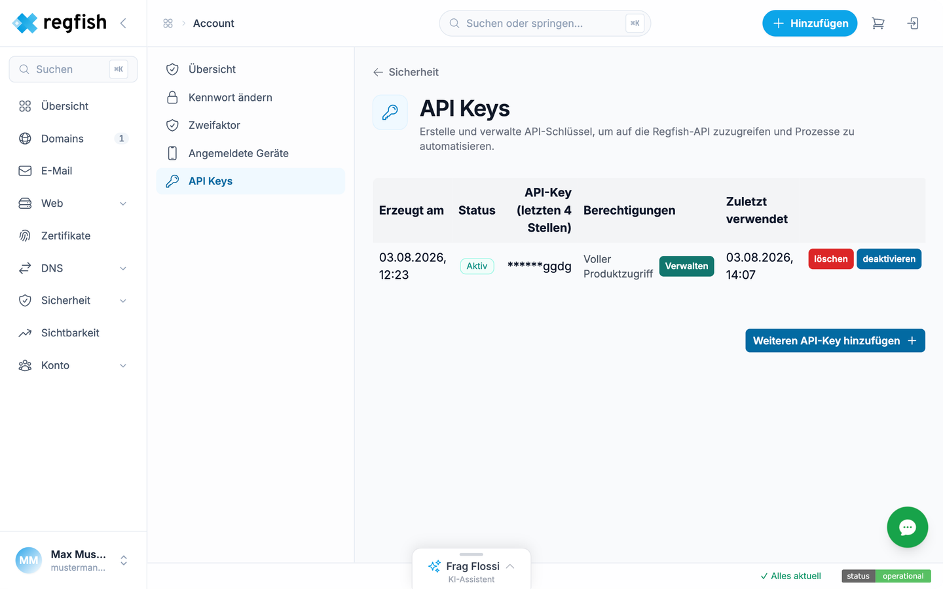Click deaktivieren for the ggdg API key
This screenshot has width=943, height=589.
coord(889,259)
